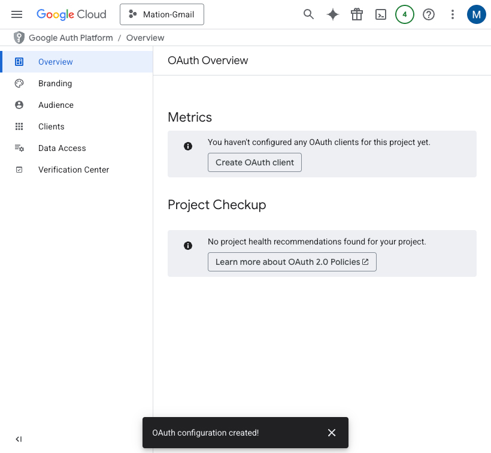Click the Verification Center checkbox icon
Image resolution: width=491 pixels, height=453 pixels.
click(x=19, y=170)
